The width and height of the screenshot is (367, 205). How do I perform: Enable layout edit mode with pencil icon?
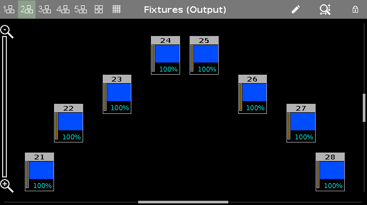(296, 10)
